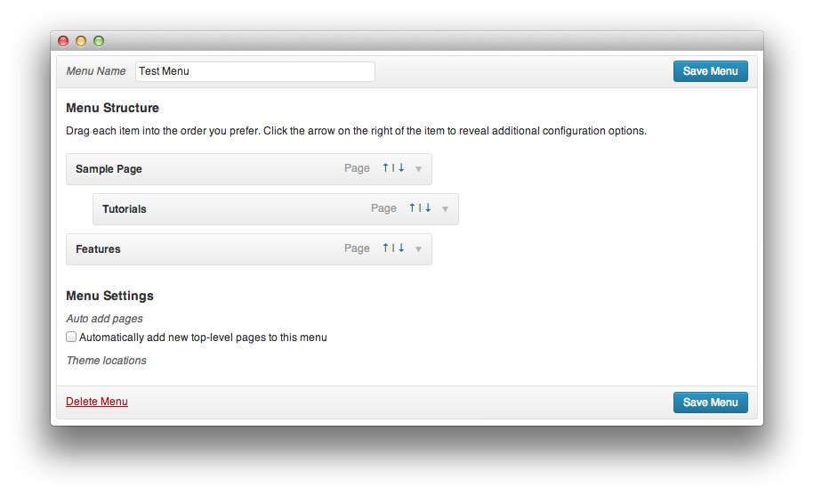Viewport: 814px width, 496px height.
Task: Zoom the window with the green button
Action: (x=99, y=41)
